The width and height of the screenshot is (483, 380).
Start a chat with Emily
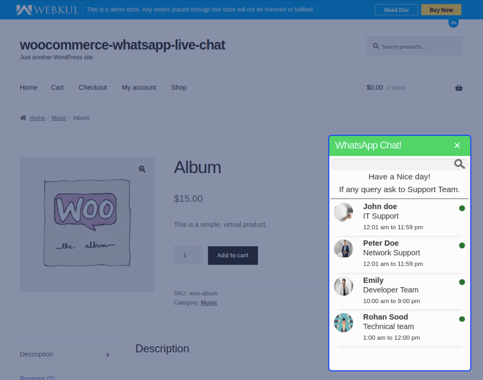pyautogui.click(x=399, y=291)
